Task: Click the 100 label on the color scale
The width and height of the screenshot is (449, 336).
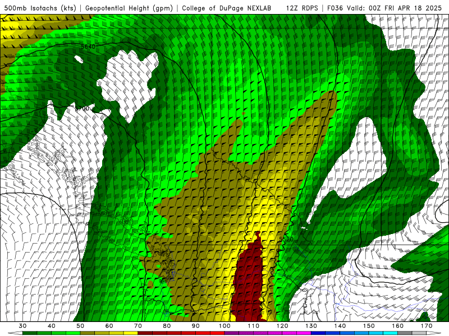Action: click(224, 326)
